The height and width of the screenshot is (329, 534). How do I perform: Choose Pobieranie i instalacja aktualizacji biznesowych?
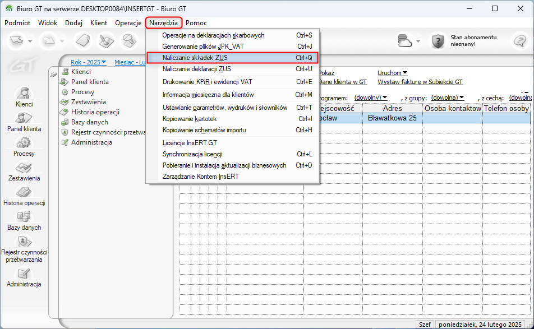pyautogui.click(x=232, y=165)
